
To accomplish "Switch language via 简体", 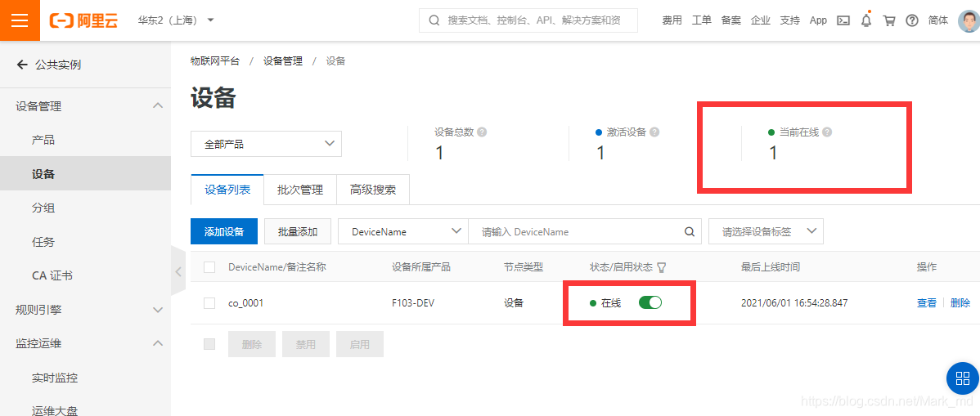I will pyautogui.click(x=938, y=20).
